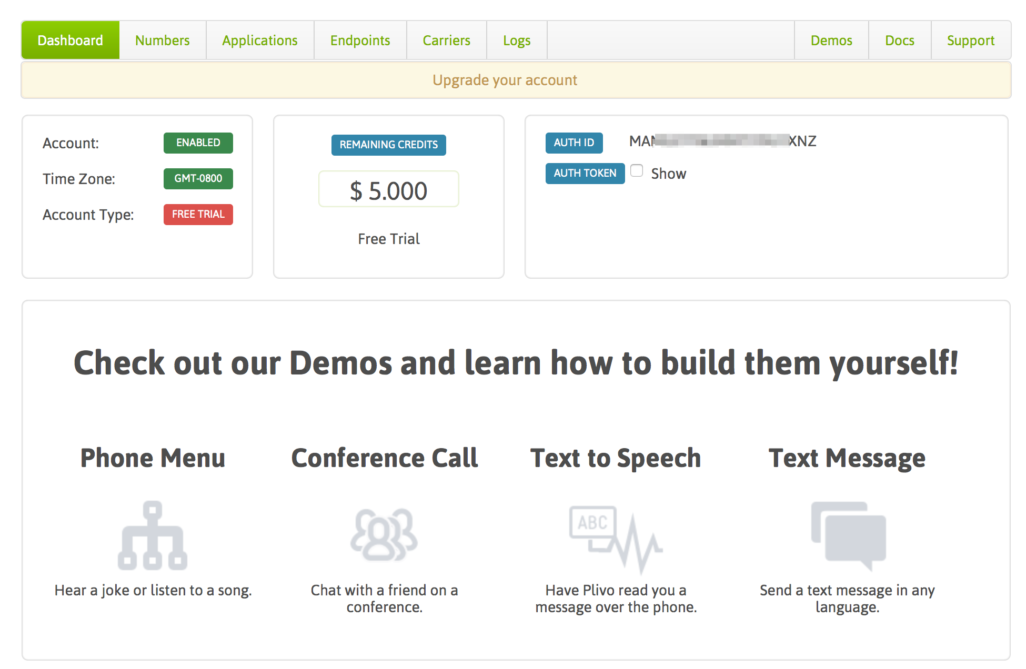View the Logs tab
The width and height of the screenshot is (1026, 669).
pos(516,40)
